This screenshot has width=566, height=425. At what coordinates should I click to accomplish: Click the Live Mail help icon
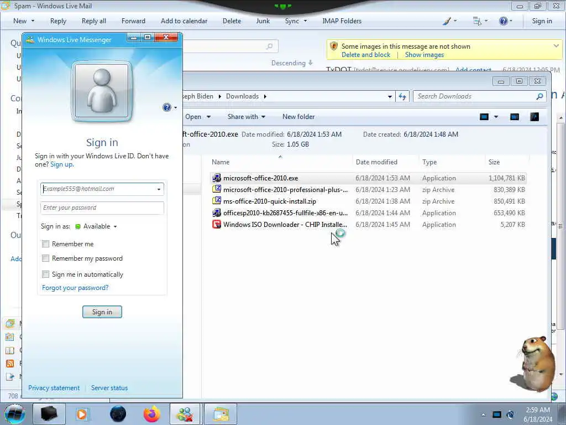pyautogui.click(x=504, y=21)
